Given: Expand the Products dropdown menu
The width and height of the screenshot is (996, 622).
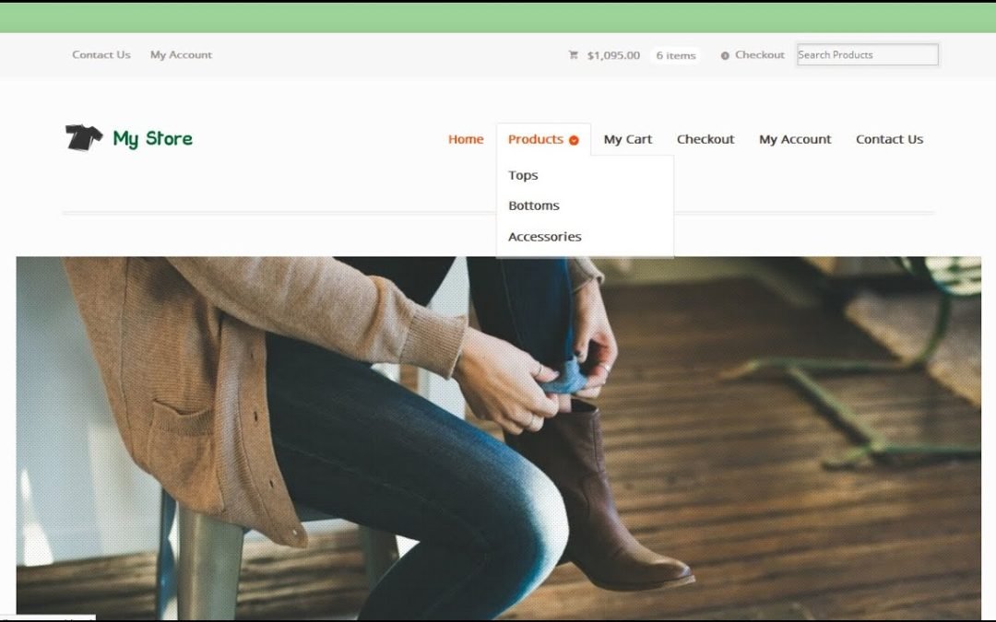Looking at the screenshot, I should 536,139.
